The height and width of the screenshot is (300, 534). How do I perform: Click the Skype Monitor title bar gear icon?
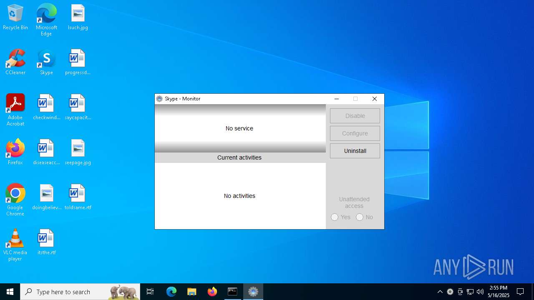(159, 99)
